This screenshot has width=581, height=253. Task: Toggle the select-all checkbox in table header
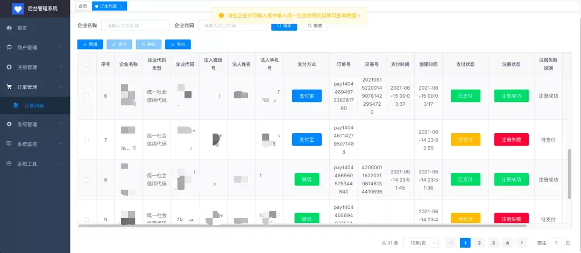pos(87,64)
